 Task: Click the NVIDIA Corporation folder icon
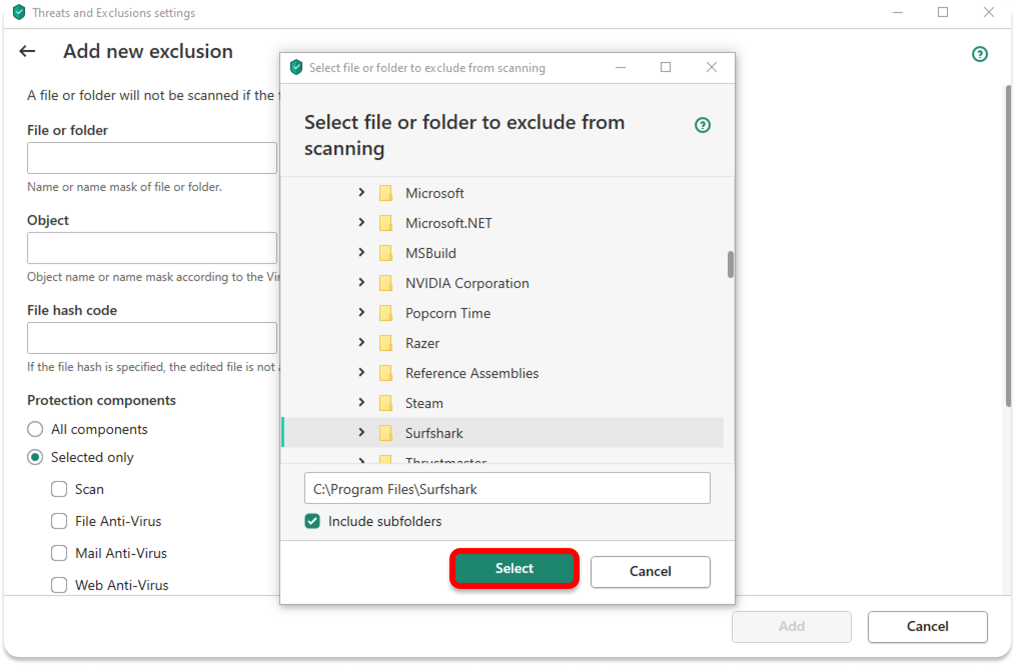tap(385, 283)
